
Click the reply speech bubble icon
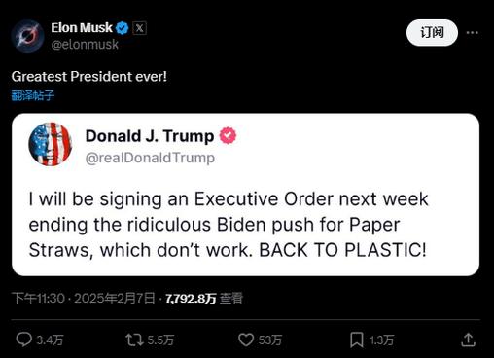pos(24,340)
